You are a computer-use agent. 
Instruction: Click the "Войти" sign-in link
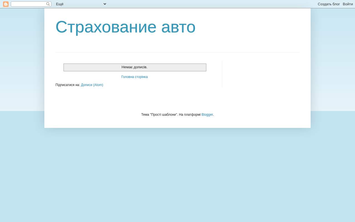348,4
